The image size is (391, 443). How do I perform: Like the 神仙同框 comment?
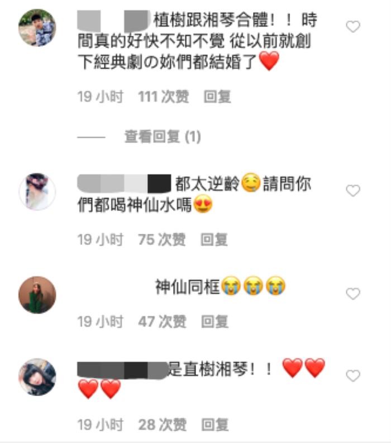353,294
